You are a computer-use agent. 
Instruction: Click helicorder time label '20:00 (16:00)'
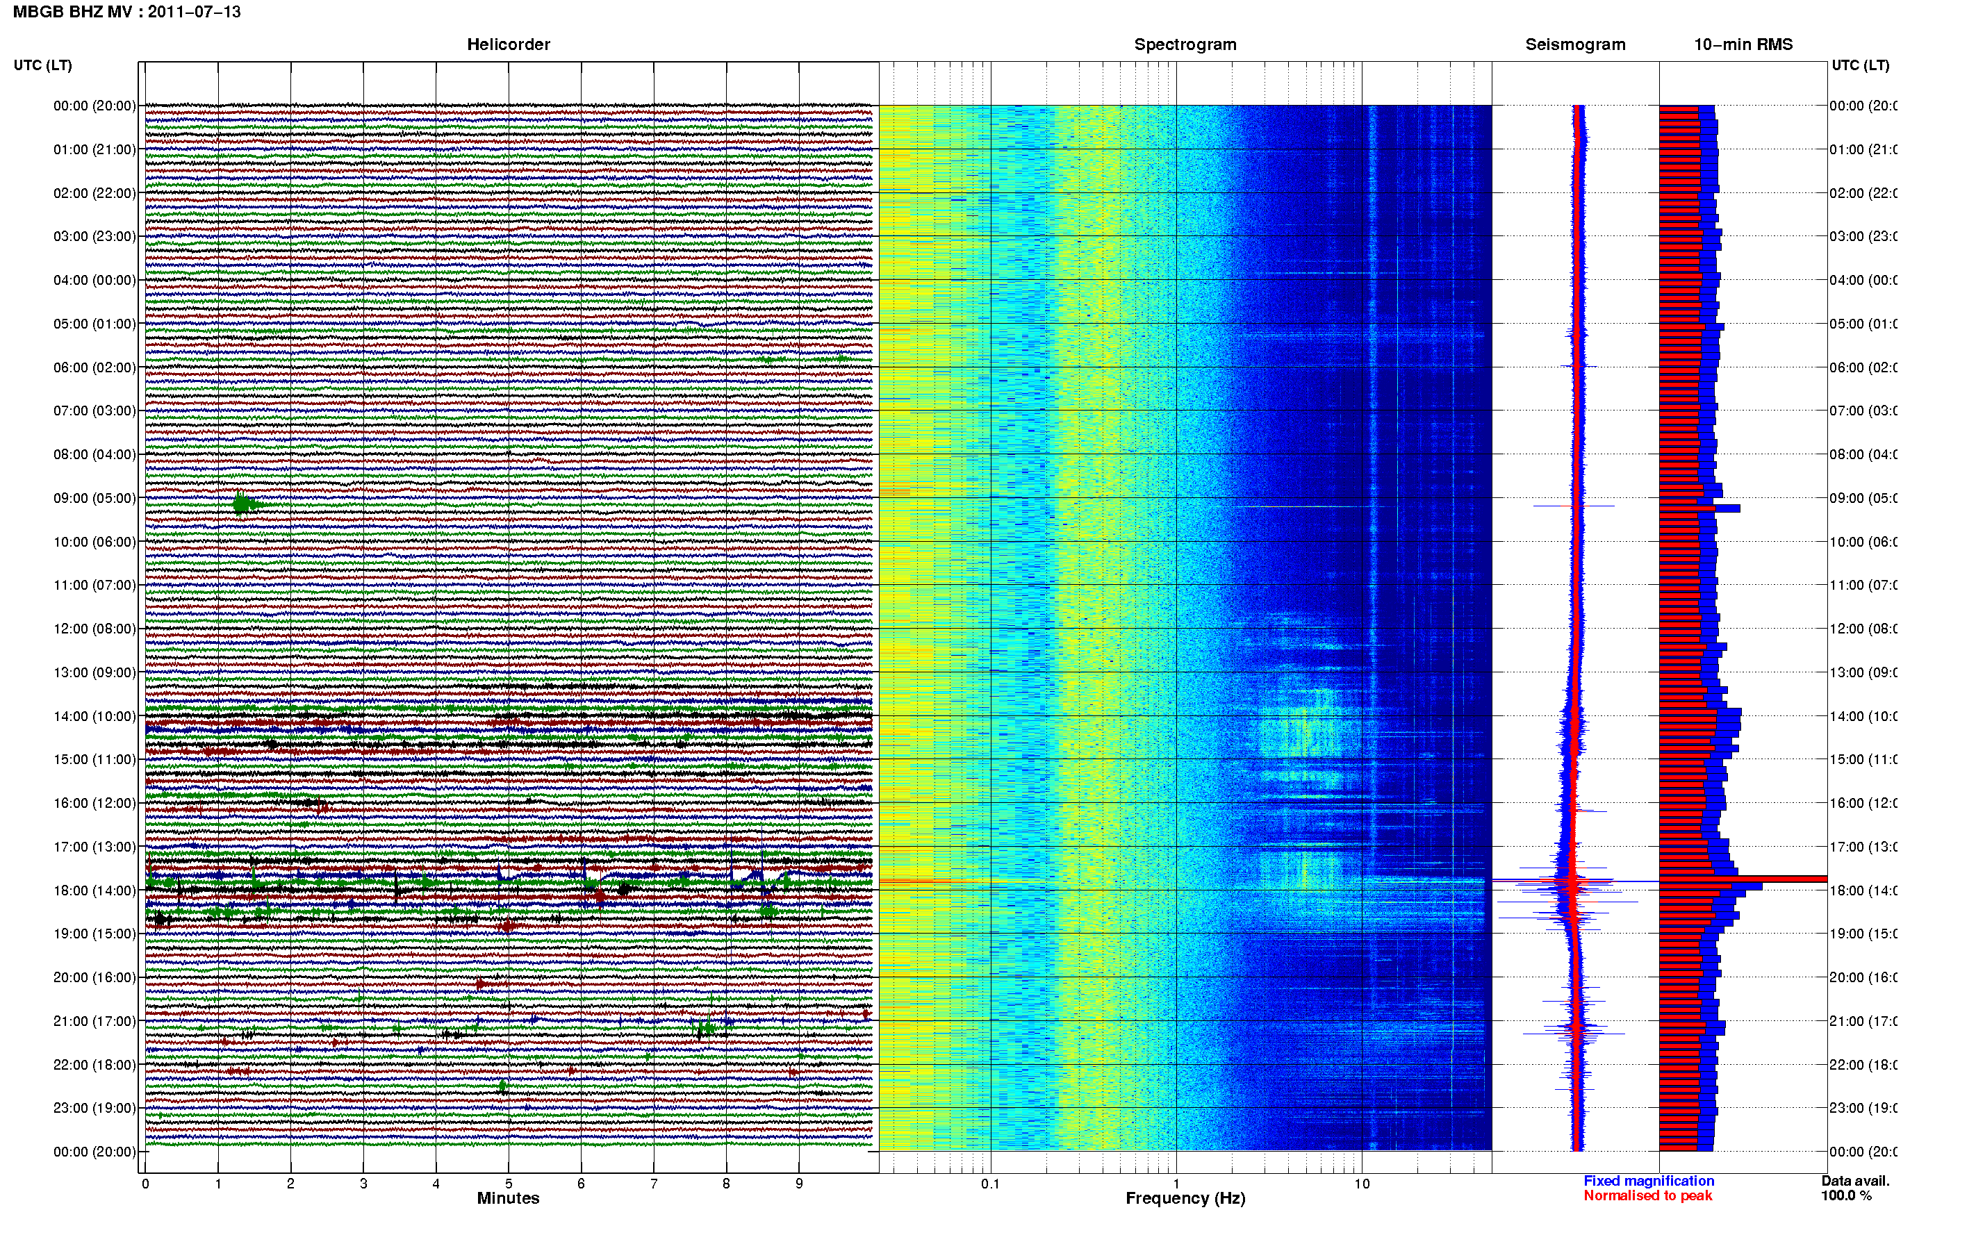tap(94, 978)
